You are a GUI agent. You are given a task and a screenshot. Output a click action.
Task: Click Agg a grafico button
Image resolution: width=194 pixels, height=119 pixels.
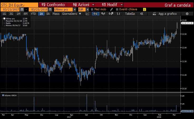[168, 14]
